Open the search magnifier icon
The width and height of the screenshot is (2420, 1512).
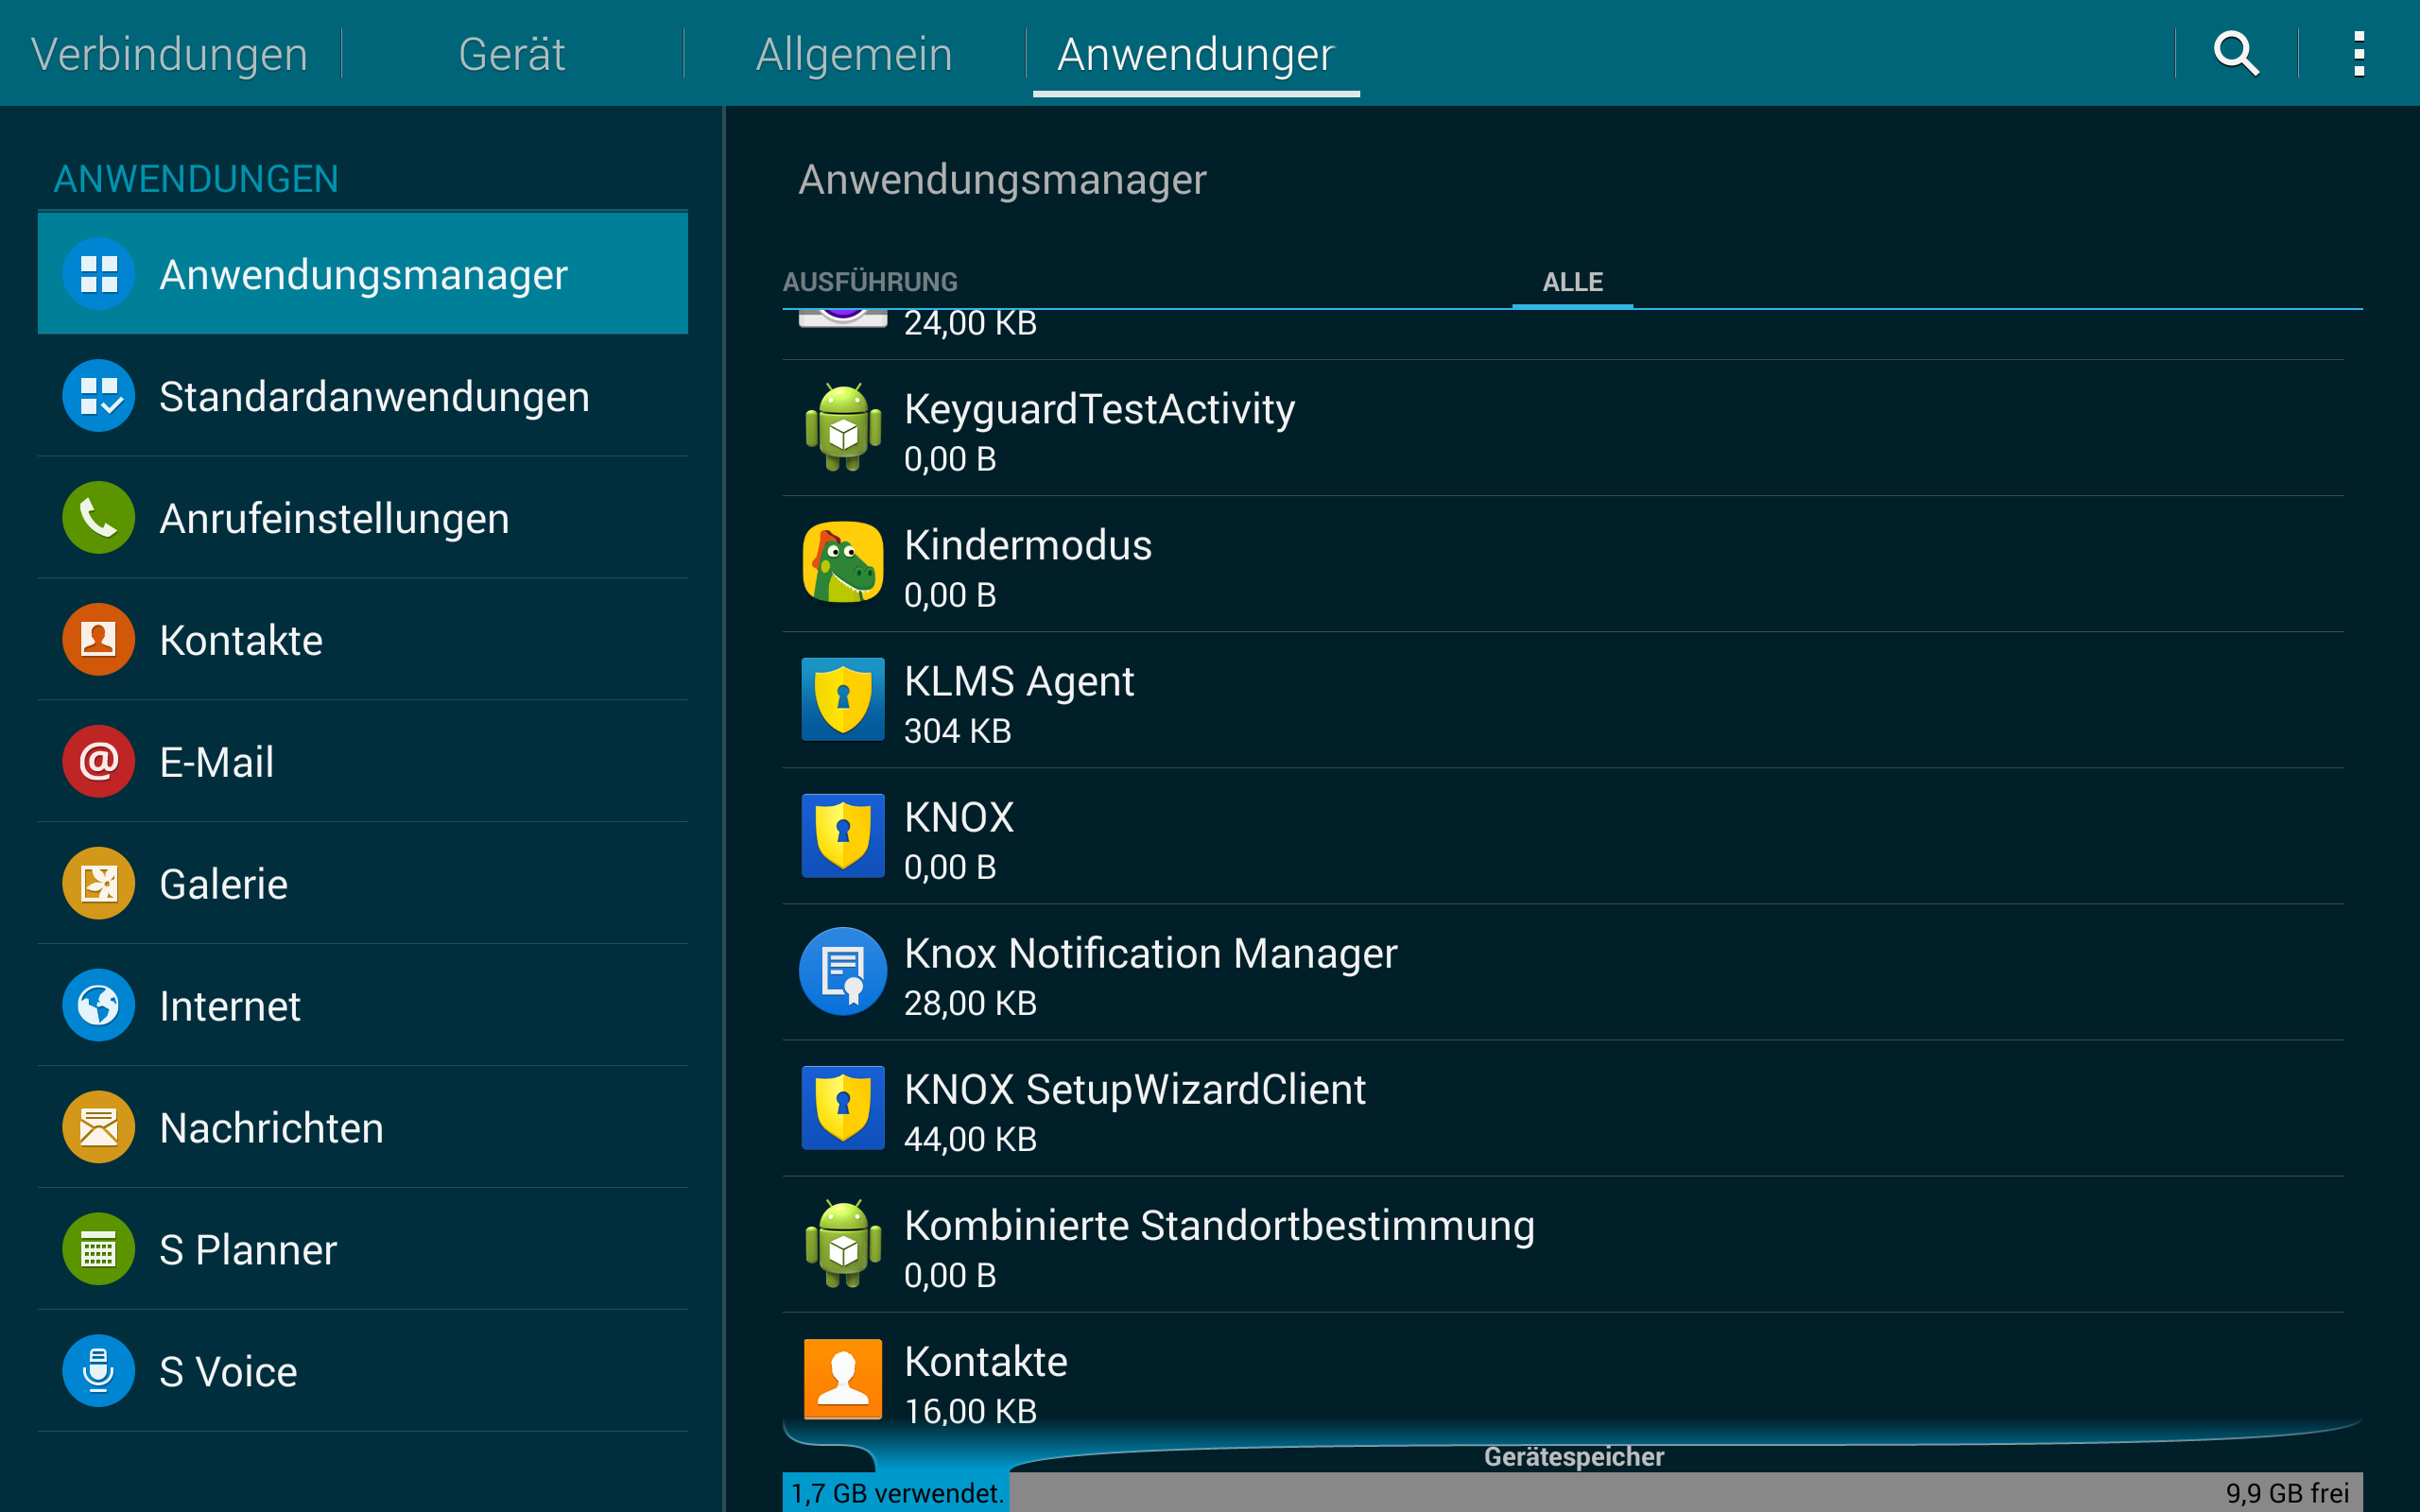pyautogui.click(x=2236, y=53)
